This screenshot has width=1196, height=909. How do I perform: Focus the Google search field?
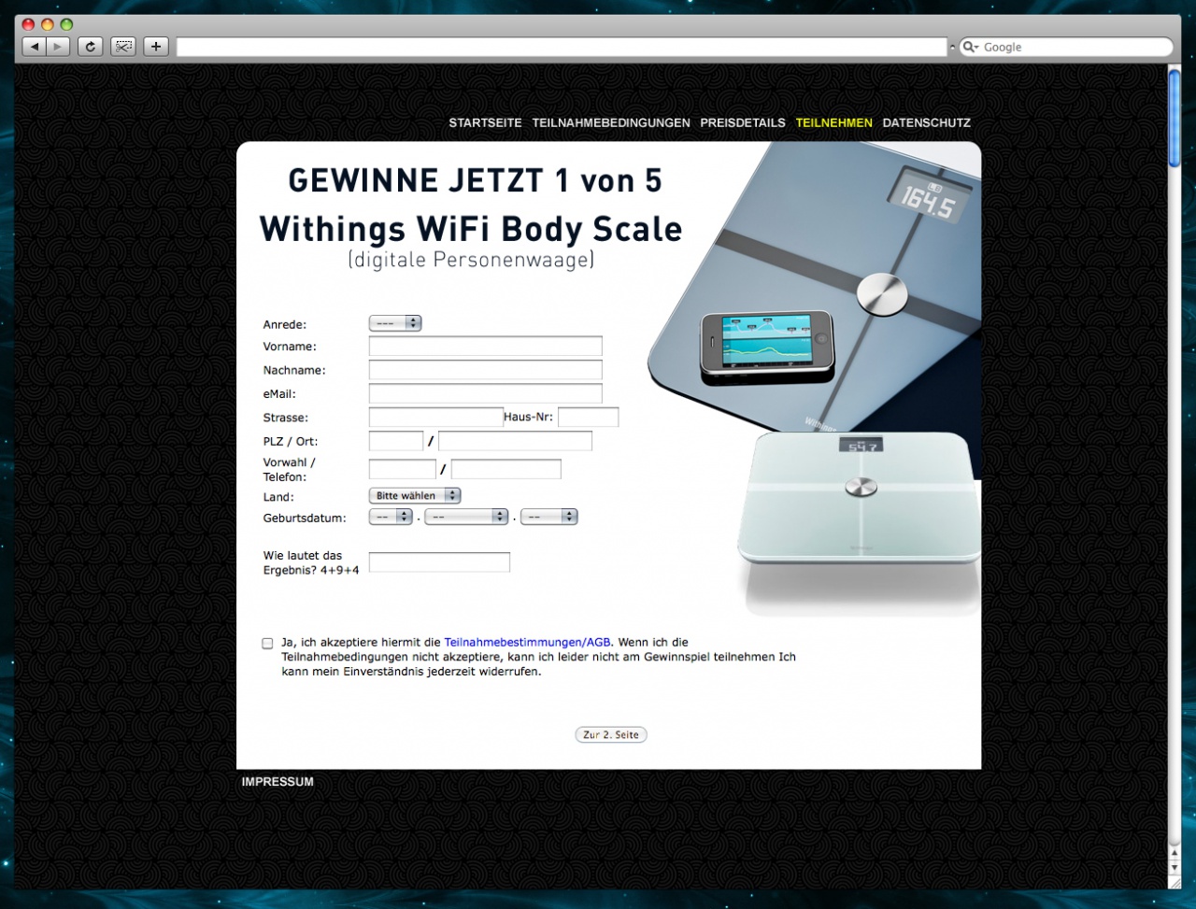coord(1066,47)
